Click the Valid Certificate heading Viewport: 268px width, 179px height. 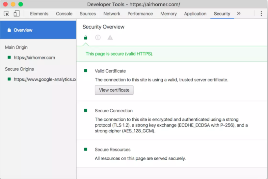[x=110, y=71]
